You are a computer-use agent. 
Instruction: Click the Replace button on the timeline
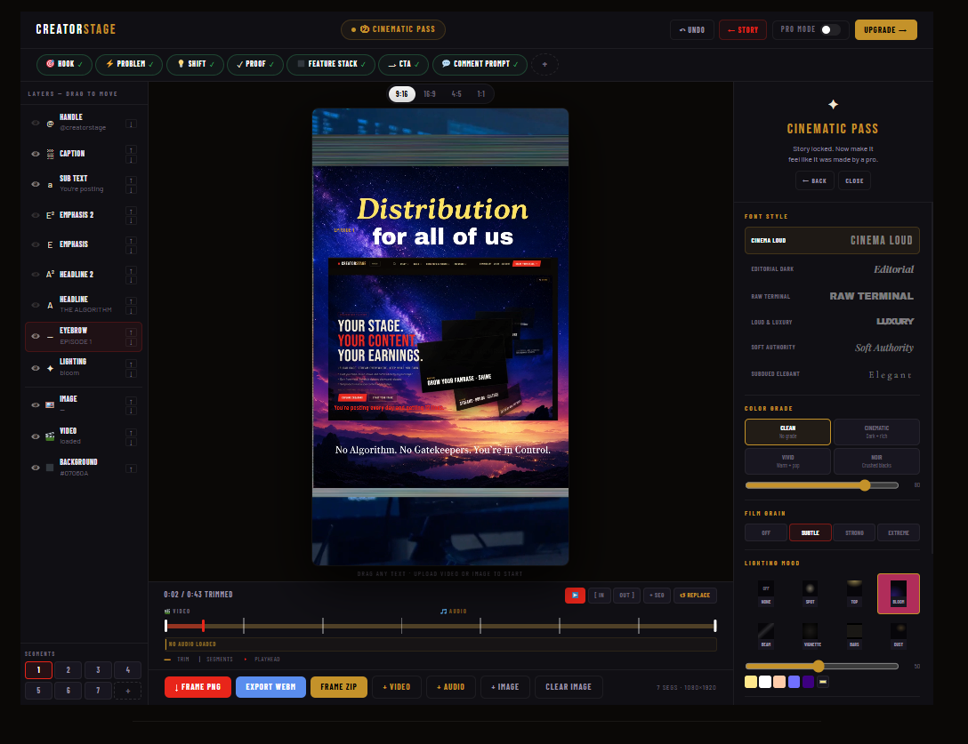coord(695,596)
